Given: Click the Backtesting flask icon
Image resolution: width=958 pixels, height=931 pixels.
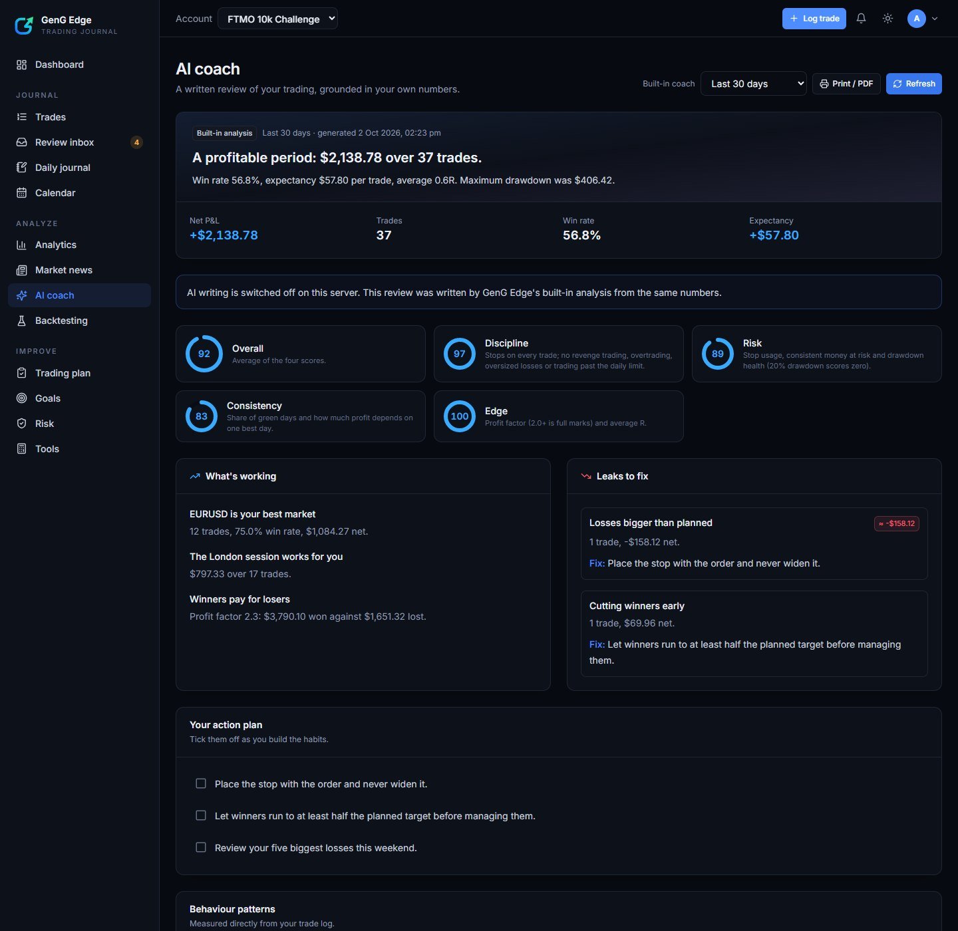Looking at the screenshot, I should coord(21,321).
